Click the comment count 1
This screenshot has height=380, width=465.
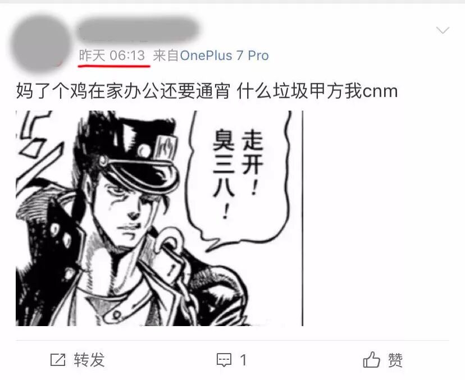244,360
